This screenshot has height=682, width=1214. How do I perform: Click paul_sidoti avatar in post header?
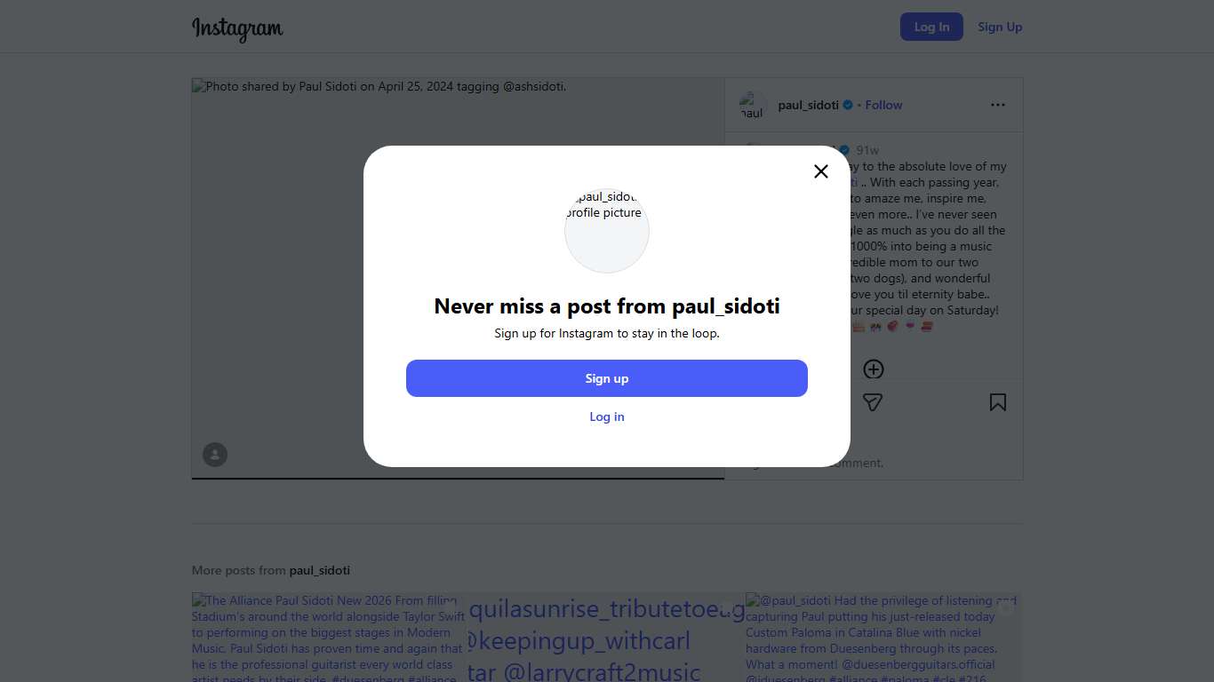[x=753, y=105]
